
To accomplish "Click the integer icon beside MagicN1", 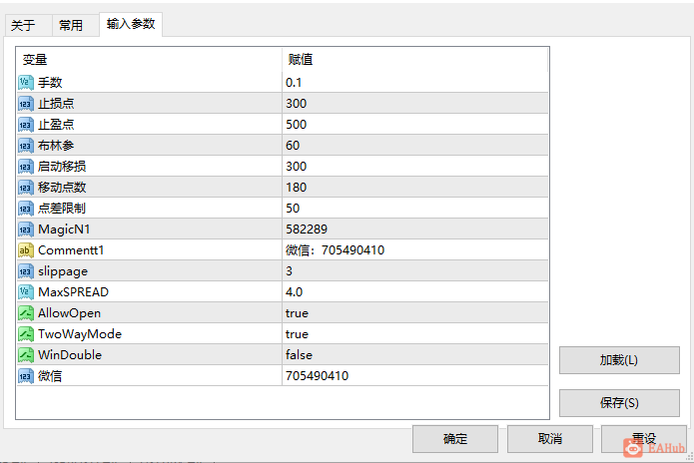I will (26, 230).
